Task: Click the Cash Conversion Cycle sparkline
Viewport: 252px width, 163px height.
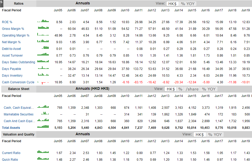Action: click(x=43, y=83)
